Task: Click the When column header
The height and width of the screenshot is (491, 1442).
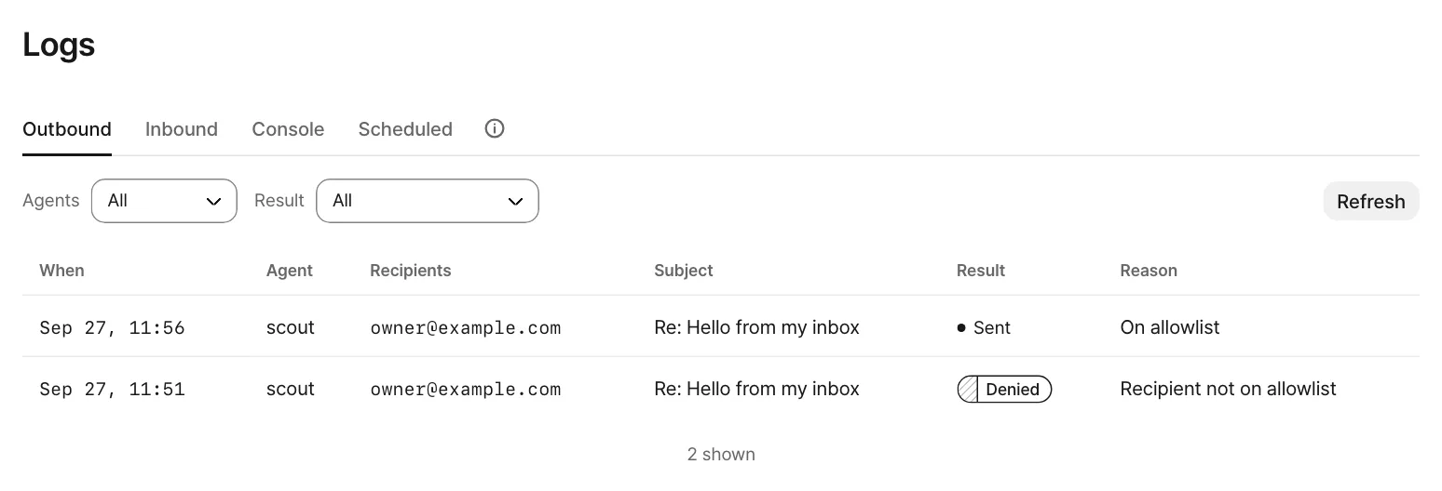Action: tap(61, 271)
